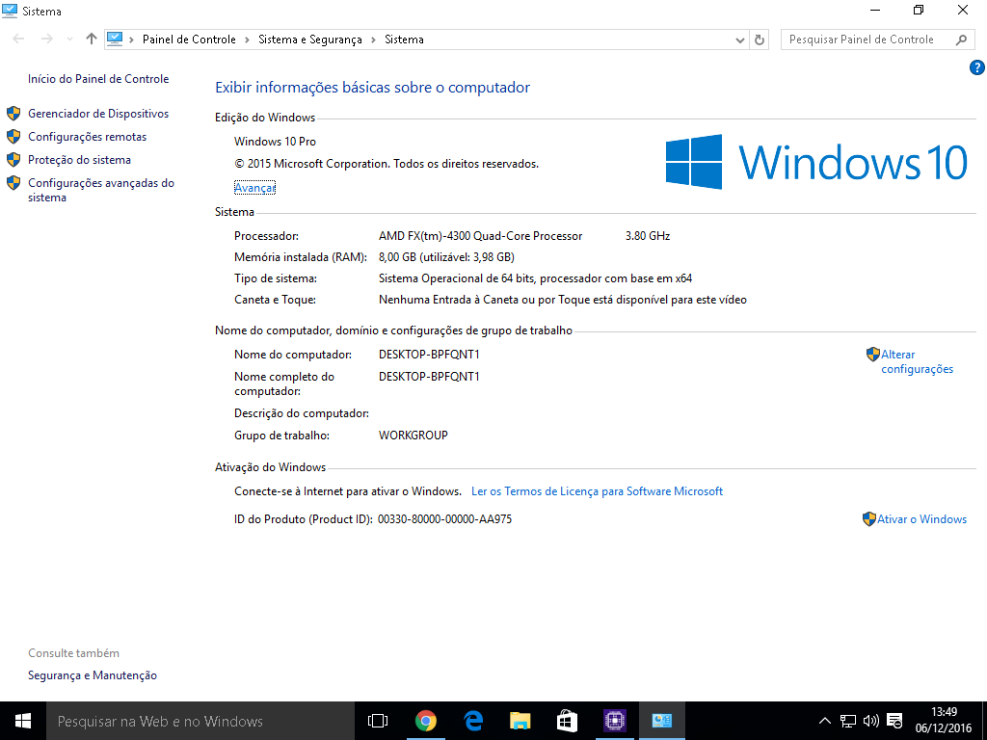This screenshot has width=987, height=740.
Task: Open Segurança e Manutenção link
Action: click(93, 675)
